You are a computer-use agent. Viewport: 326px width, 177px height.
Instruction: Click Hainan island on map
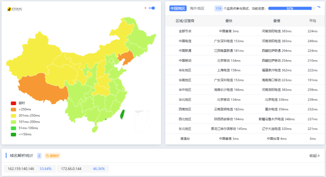coord(95,130)
